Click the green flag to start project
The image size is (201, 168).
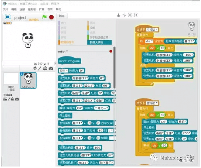[x=44, y=17]
